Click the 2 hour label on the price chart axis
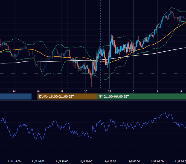Viewport: 186px width, 164px height. tap(157, 92)
